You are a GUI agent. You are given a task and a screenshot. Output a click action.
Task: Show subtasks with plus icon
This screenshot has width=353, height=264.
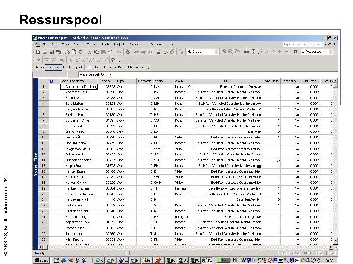click(280, 52)
